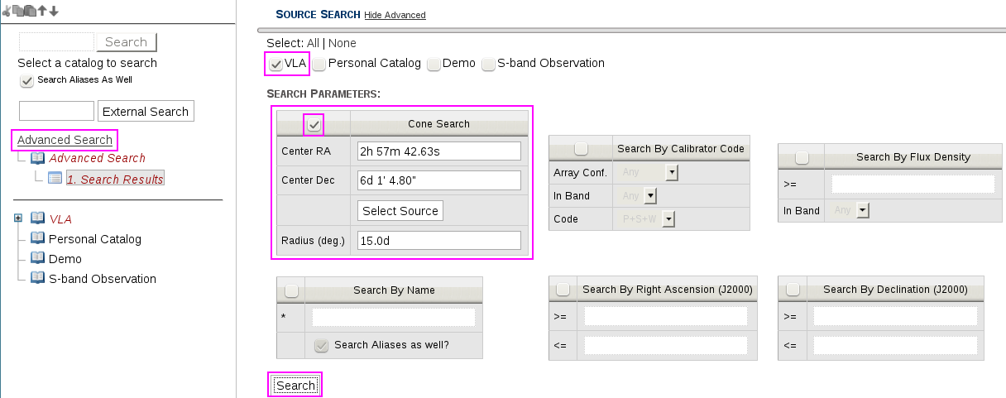
Task: Open the Array Conf. dropdown
Action: tap(672, 173)
